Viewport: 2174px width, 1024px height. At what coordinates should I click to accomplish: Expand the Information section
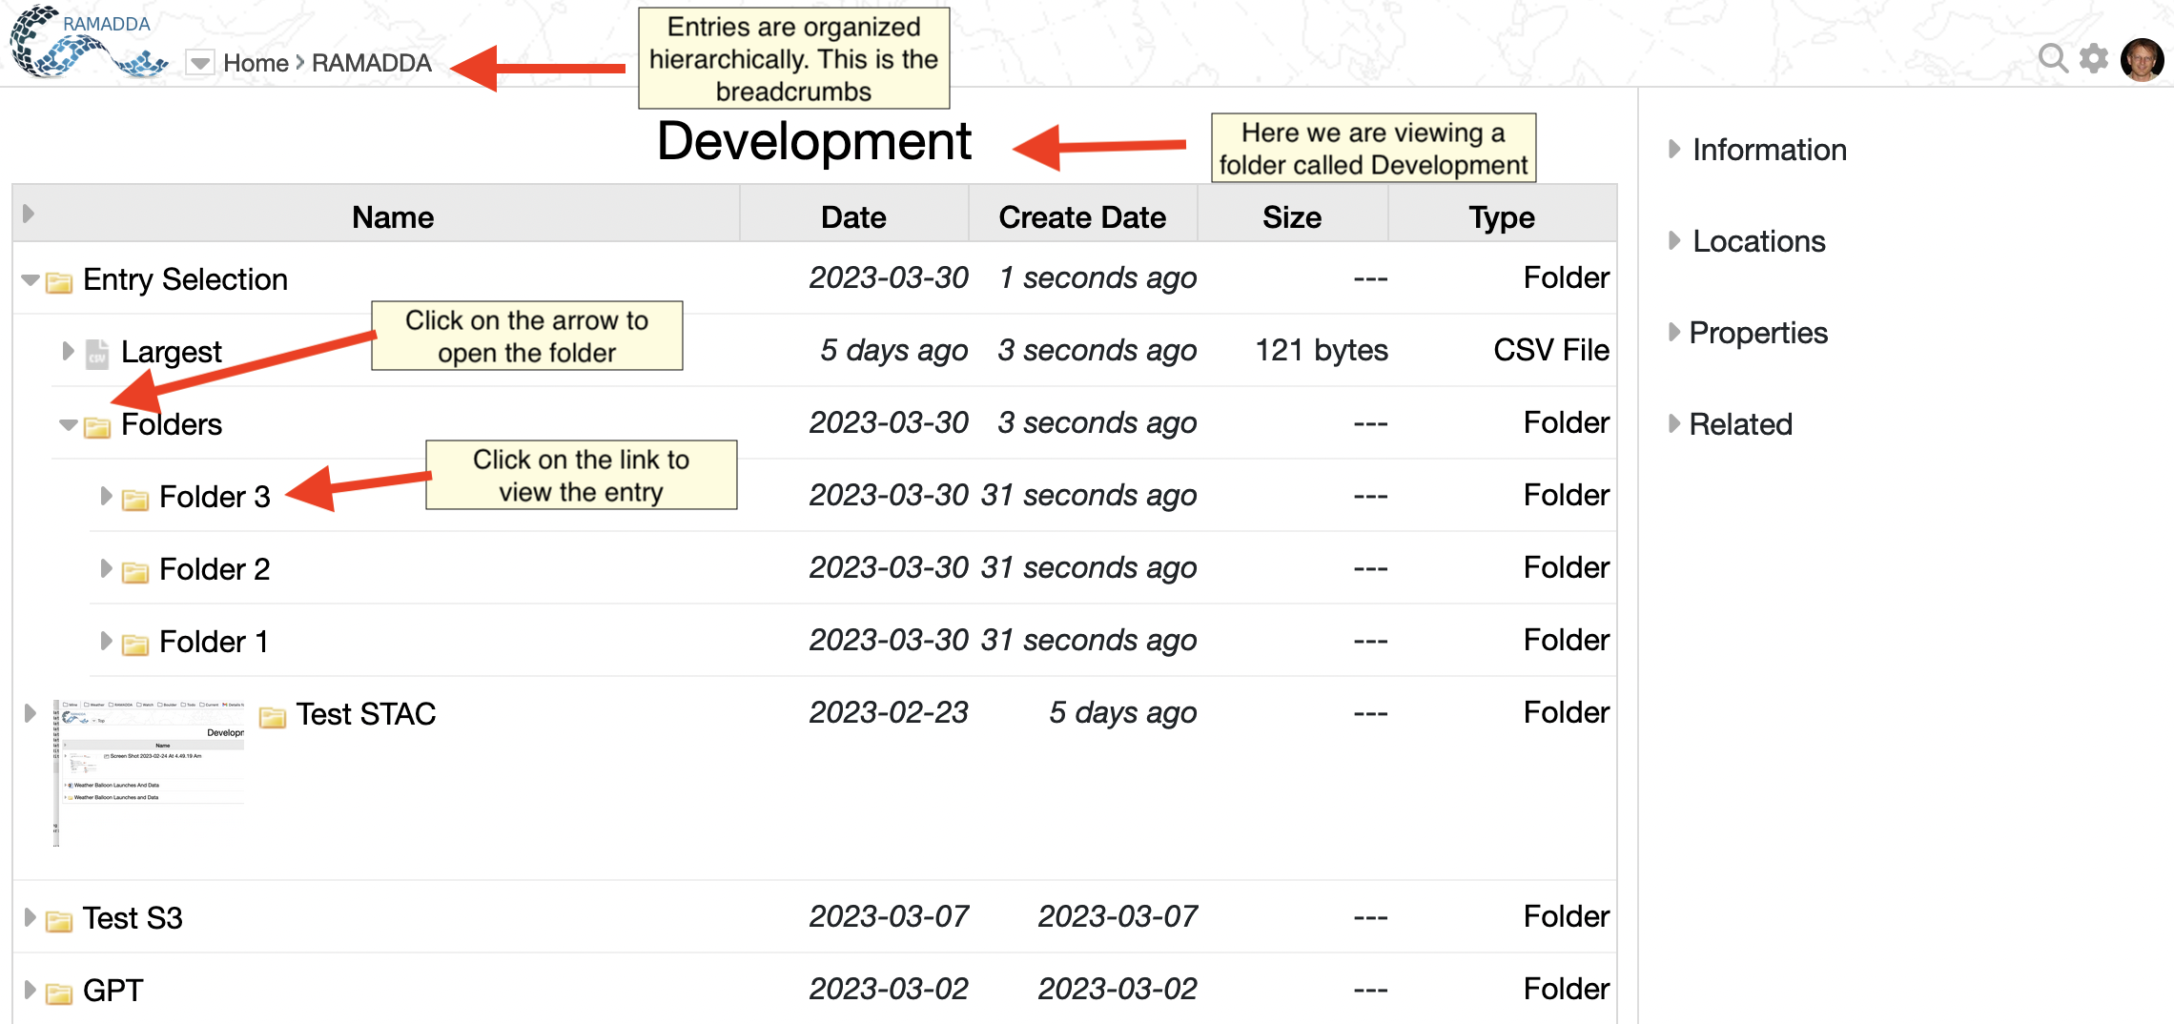(1674, 150)
